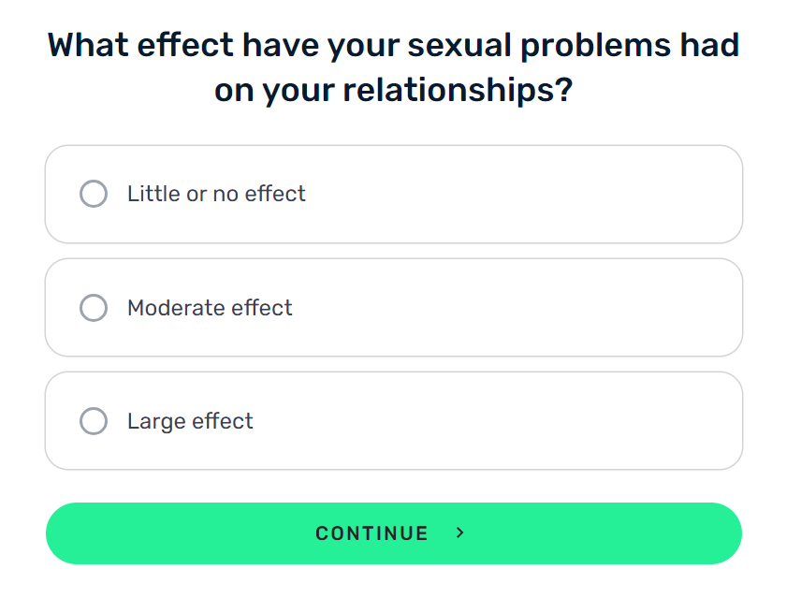The height and width of the screenshot is (598, 786).
Task: Click empty area of the 'Little or no effect' card
Action: point(521,194)
